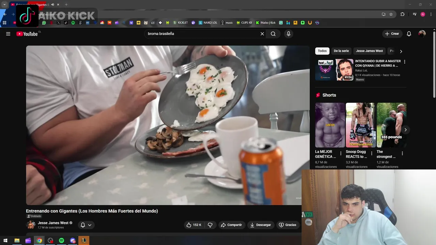Open the Chrome tab search dropdown
436x245 pixels.
tap(4, 4)
